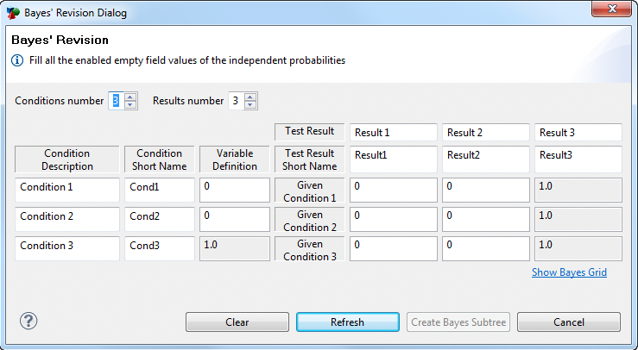Click the Clear button
The height and width of the screenshot is (350, 638).
click(237, 322)
